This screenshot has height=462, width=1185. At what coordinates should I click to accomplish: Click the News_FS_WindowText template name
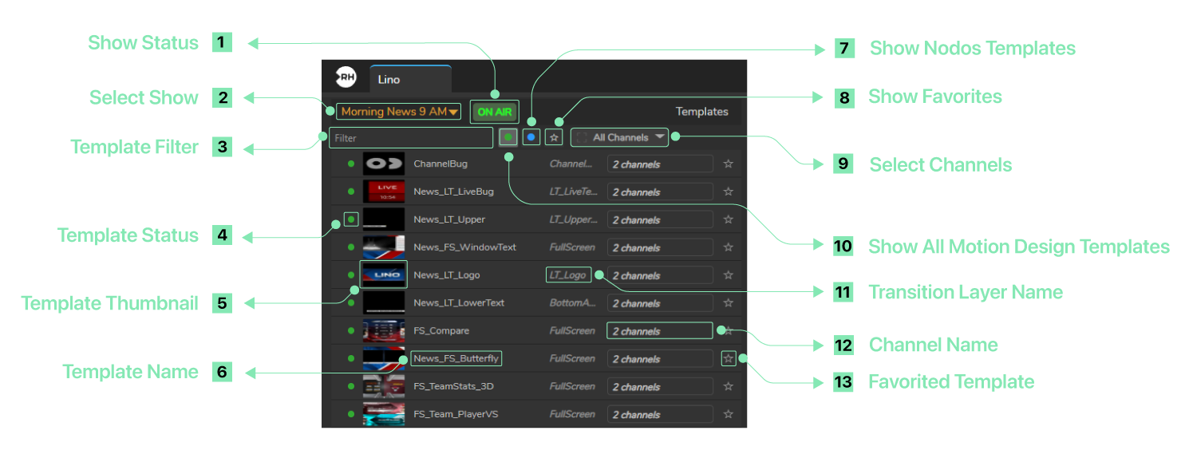[x=464, y=247]
